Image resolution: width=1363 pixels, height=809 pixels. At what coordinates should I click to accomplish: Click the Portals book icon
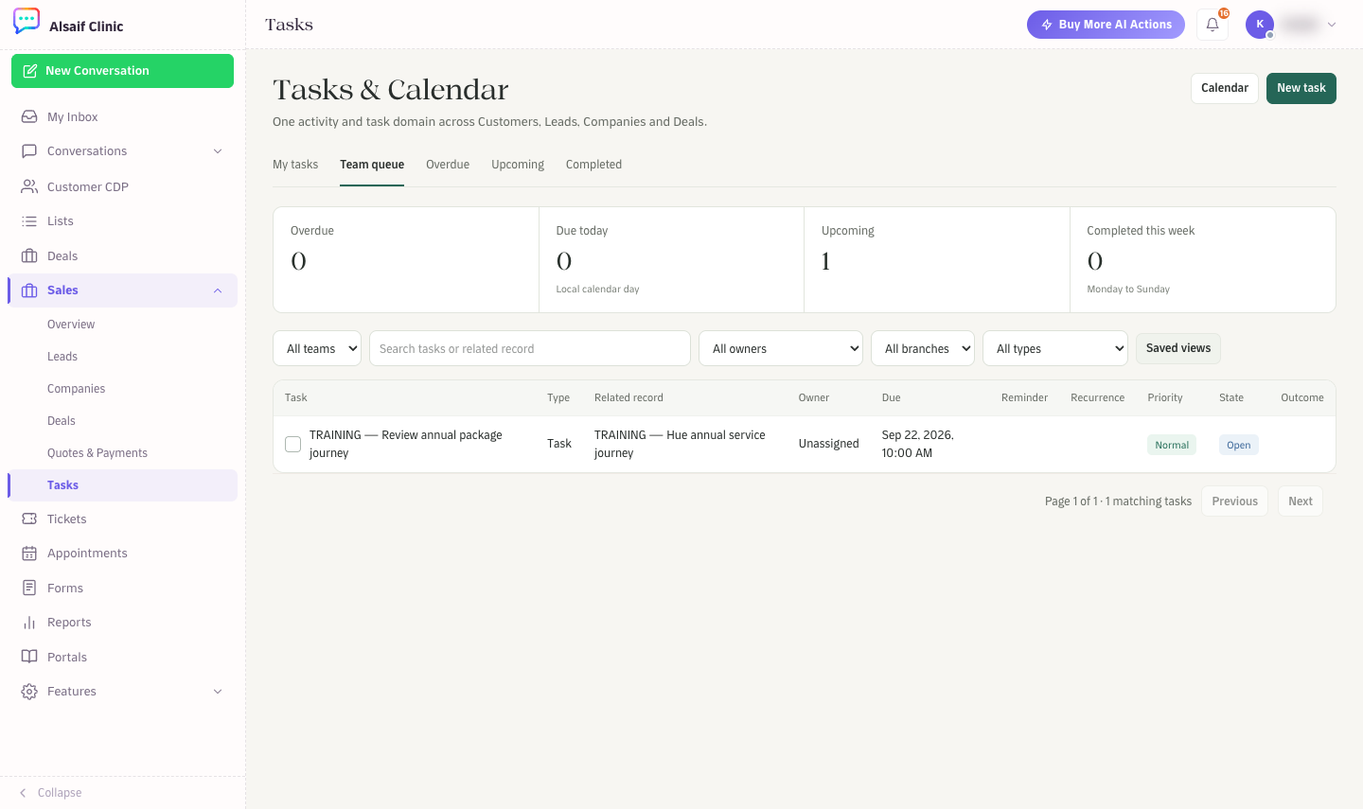click(x=29, y=657)
